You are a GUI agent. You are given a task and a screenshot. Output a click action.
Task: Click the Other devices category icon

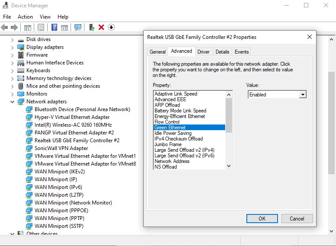tap(21, 233)
